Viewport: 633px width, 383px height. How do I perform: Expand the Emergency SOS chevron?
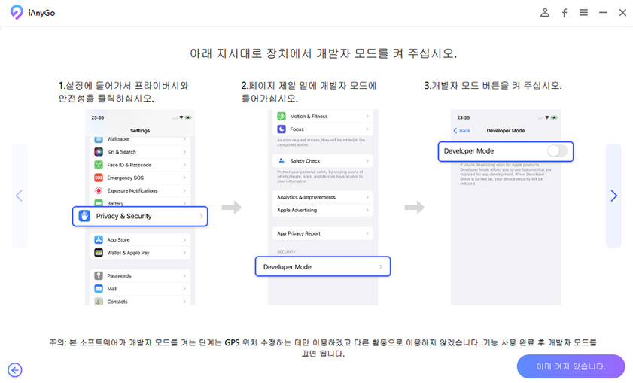(184, 178)
